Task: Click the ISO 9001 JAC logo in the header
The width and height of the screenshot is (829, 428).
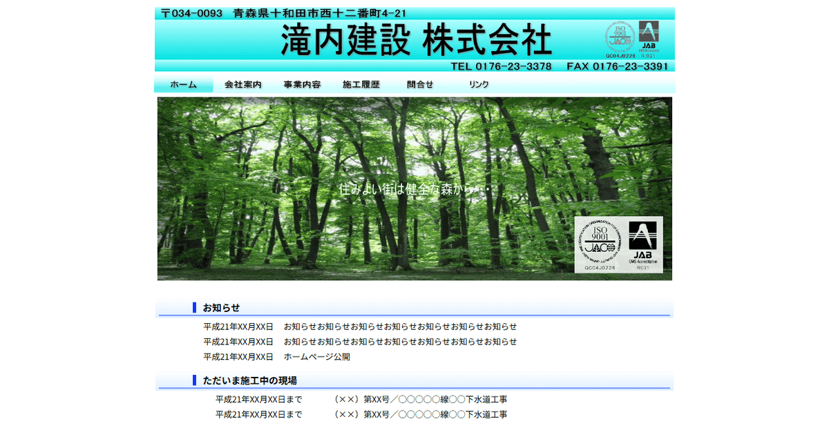Action: click(x=620, y=36)
